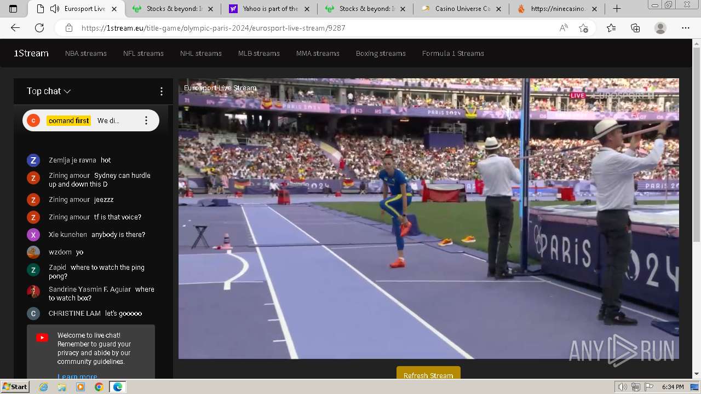
Task: Open system tray volume control
Action: 623,387
